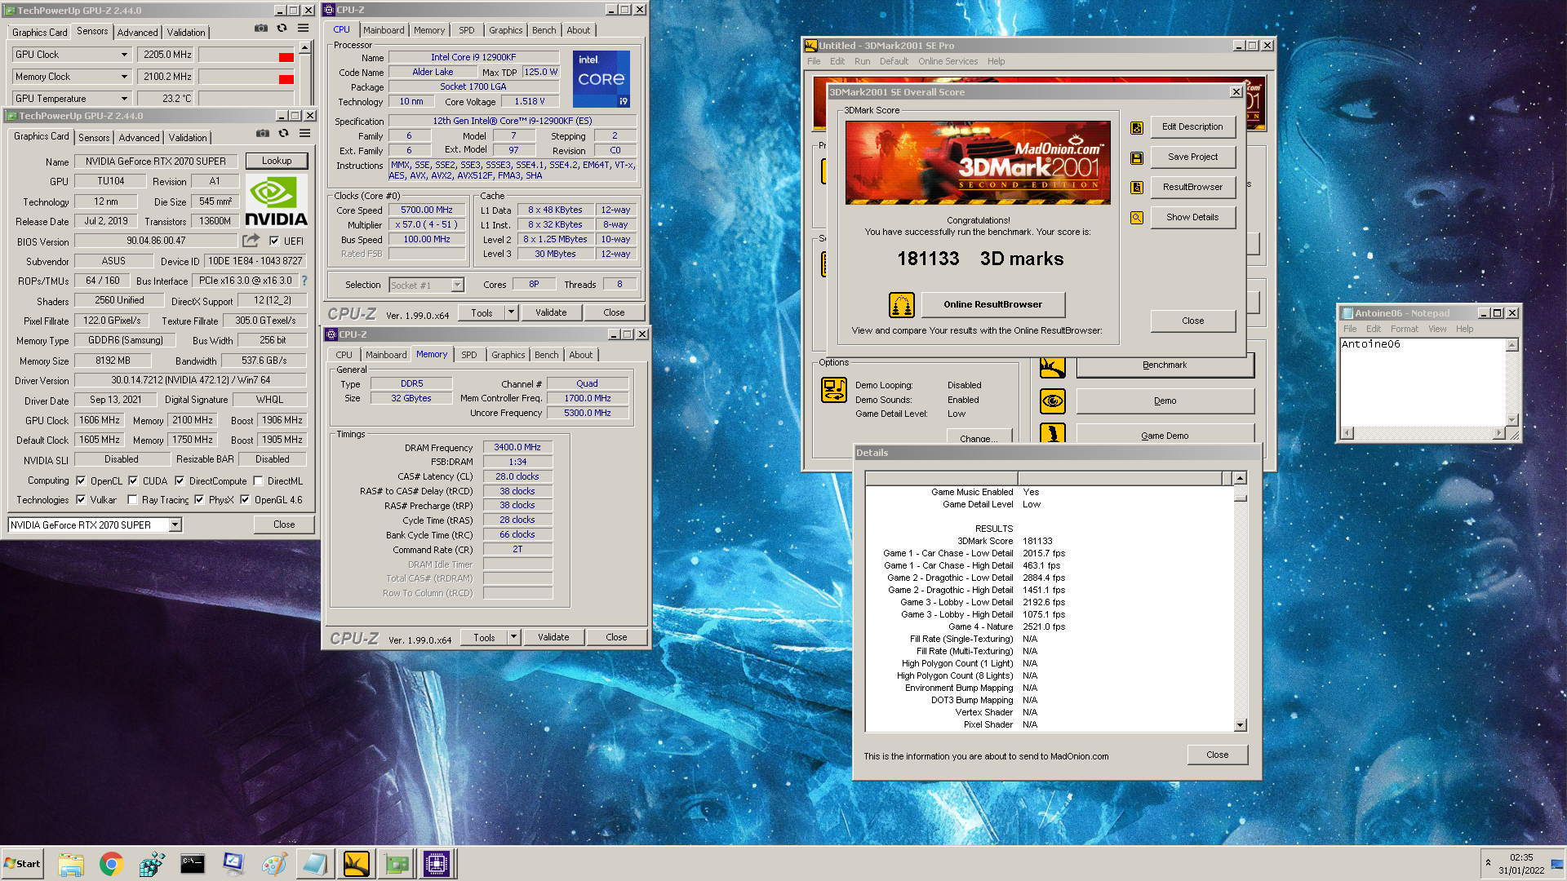Click the Save Project floppy icon

pos(1136,157)
